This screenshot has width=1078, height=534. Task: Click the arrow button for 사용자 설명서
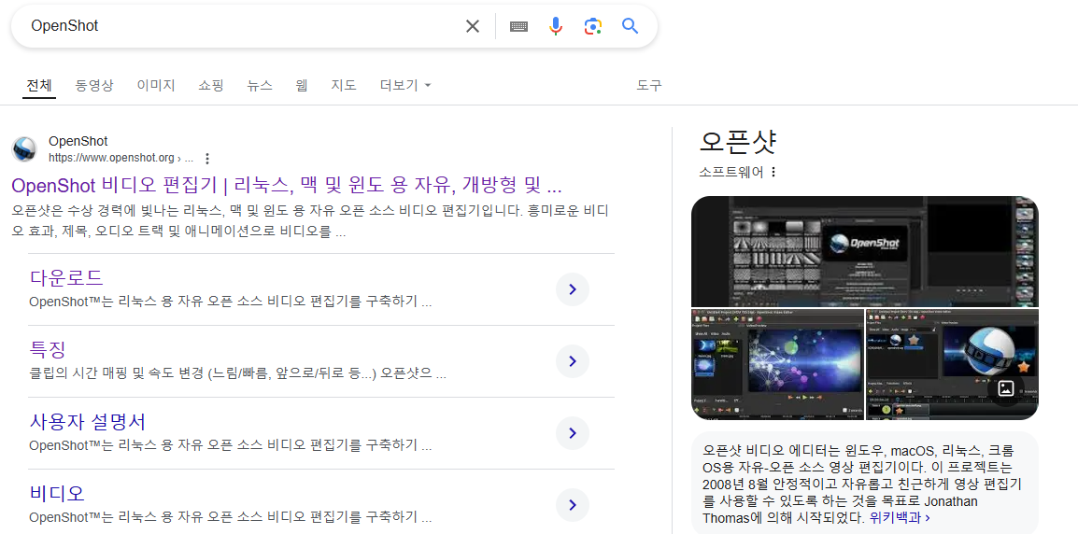click(x=573, y=433)
